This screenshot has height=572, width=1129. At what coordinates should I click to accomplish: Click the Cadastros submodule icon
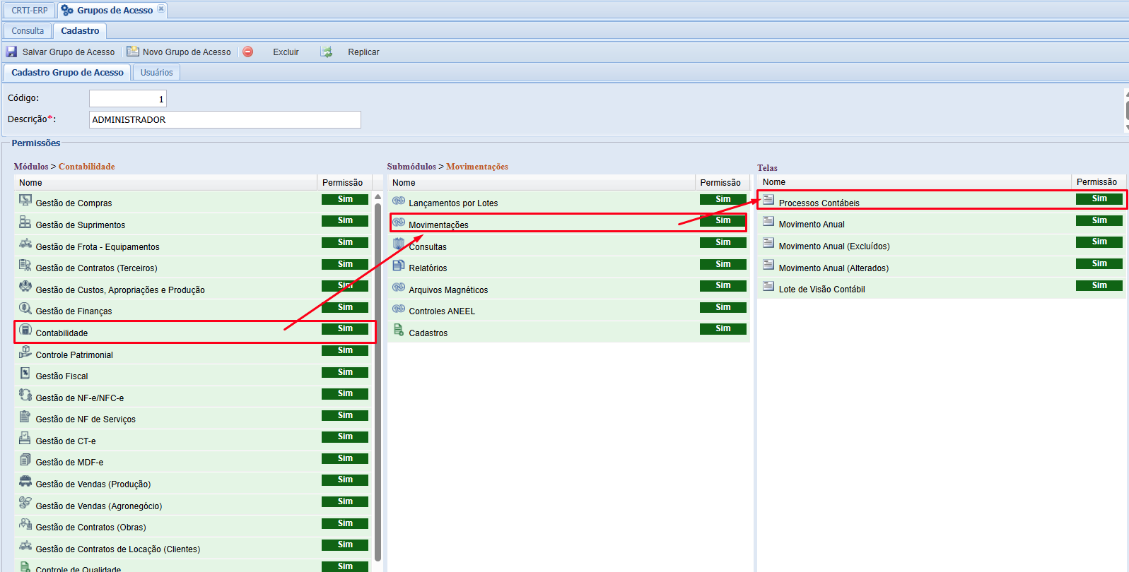(399, 330)
